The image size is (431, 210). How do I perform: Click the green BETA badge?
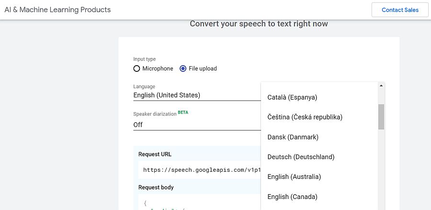[183, 112]
